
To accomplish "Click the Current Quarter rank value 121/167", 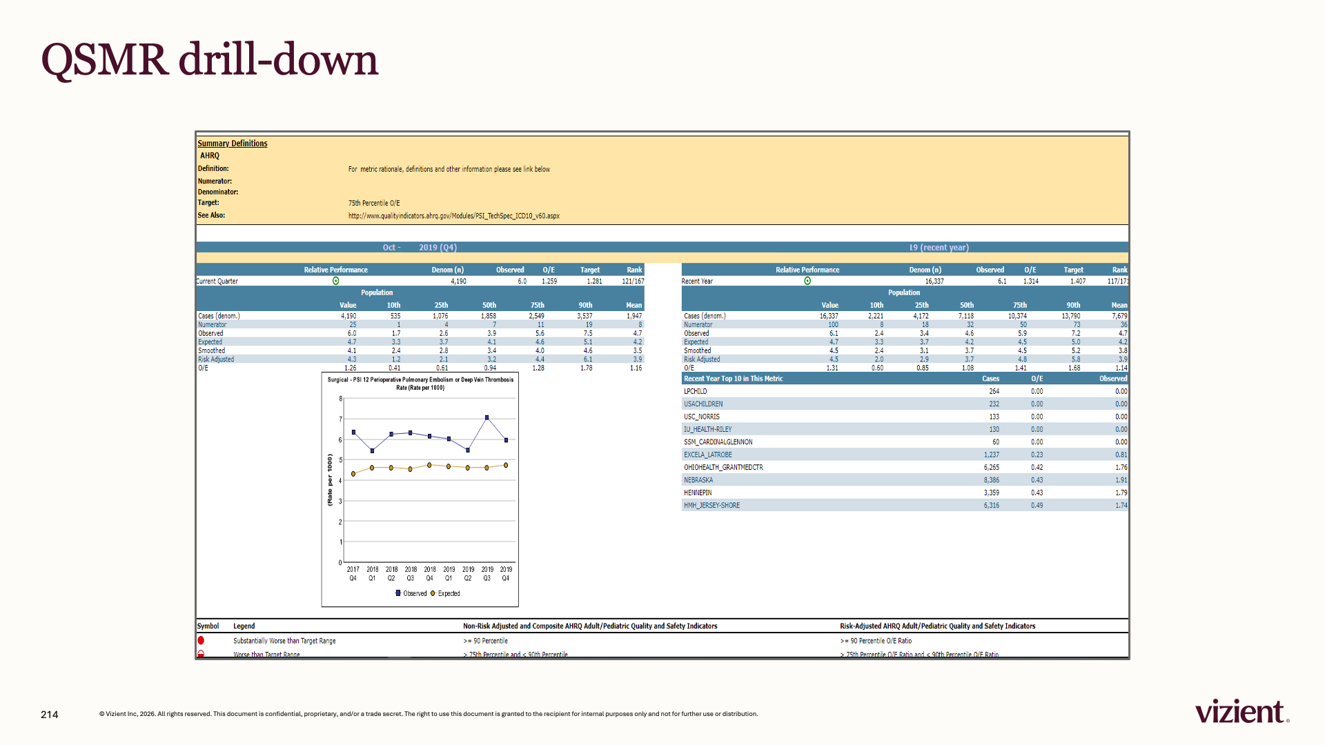I will [x=633, y=281].
